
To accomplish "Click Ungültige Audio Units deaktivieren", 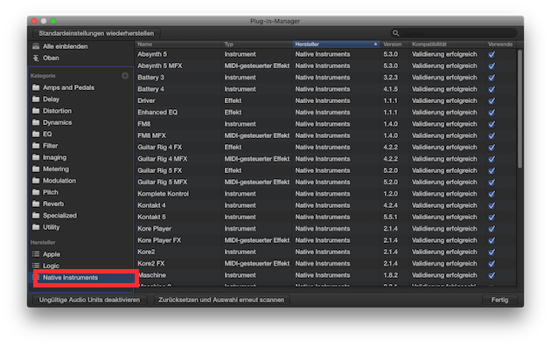I will coord(89,300).
